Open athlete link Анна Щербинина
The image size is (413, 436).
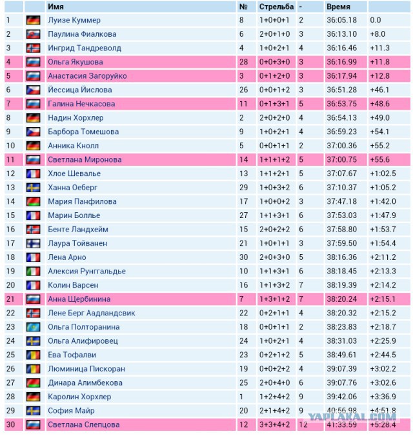coord(79,299)
